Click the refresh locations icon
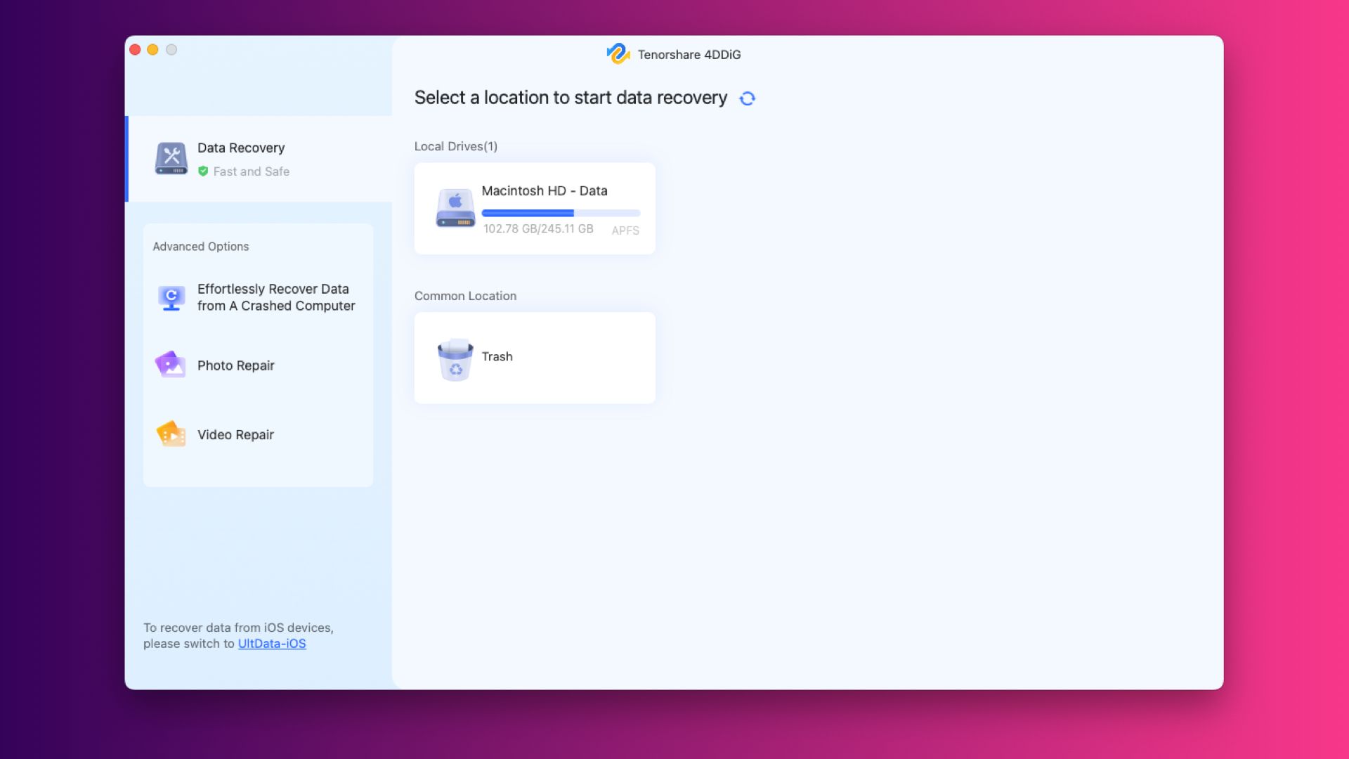Image resolution: width=1349 pixels, height=759 pixels. point(747,98)
